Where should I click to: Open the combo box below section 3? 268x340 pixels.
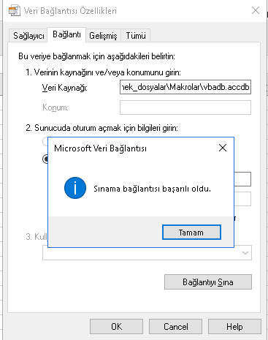(147, 253)
